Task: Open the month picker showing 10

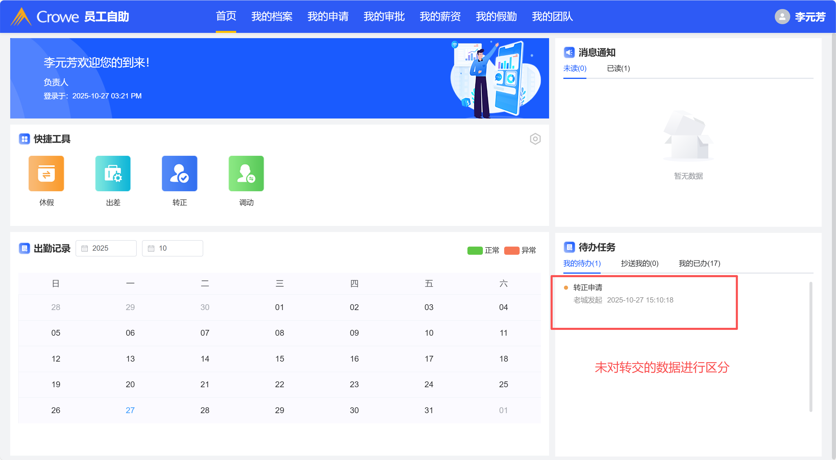Action: 172,248
